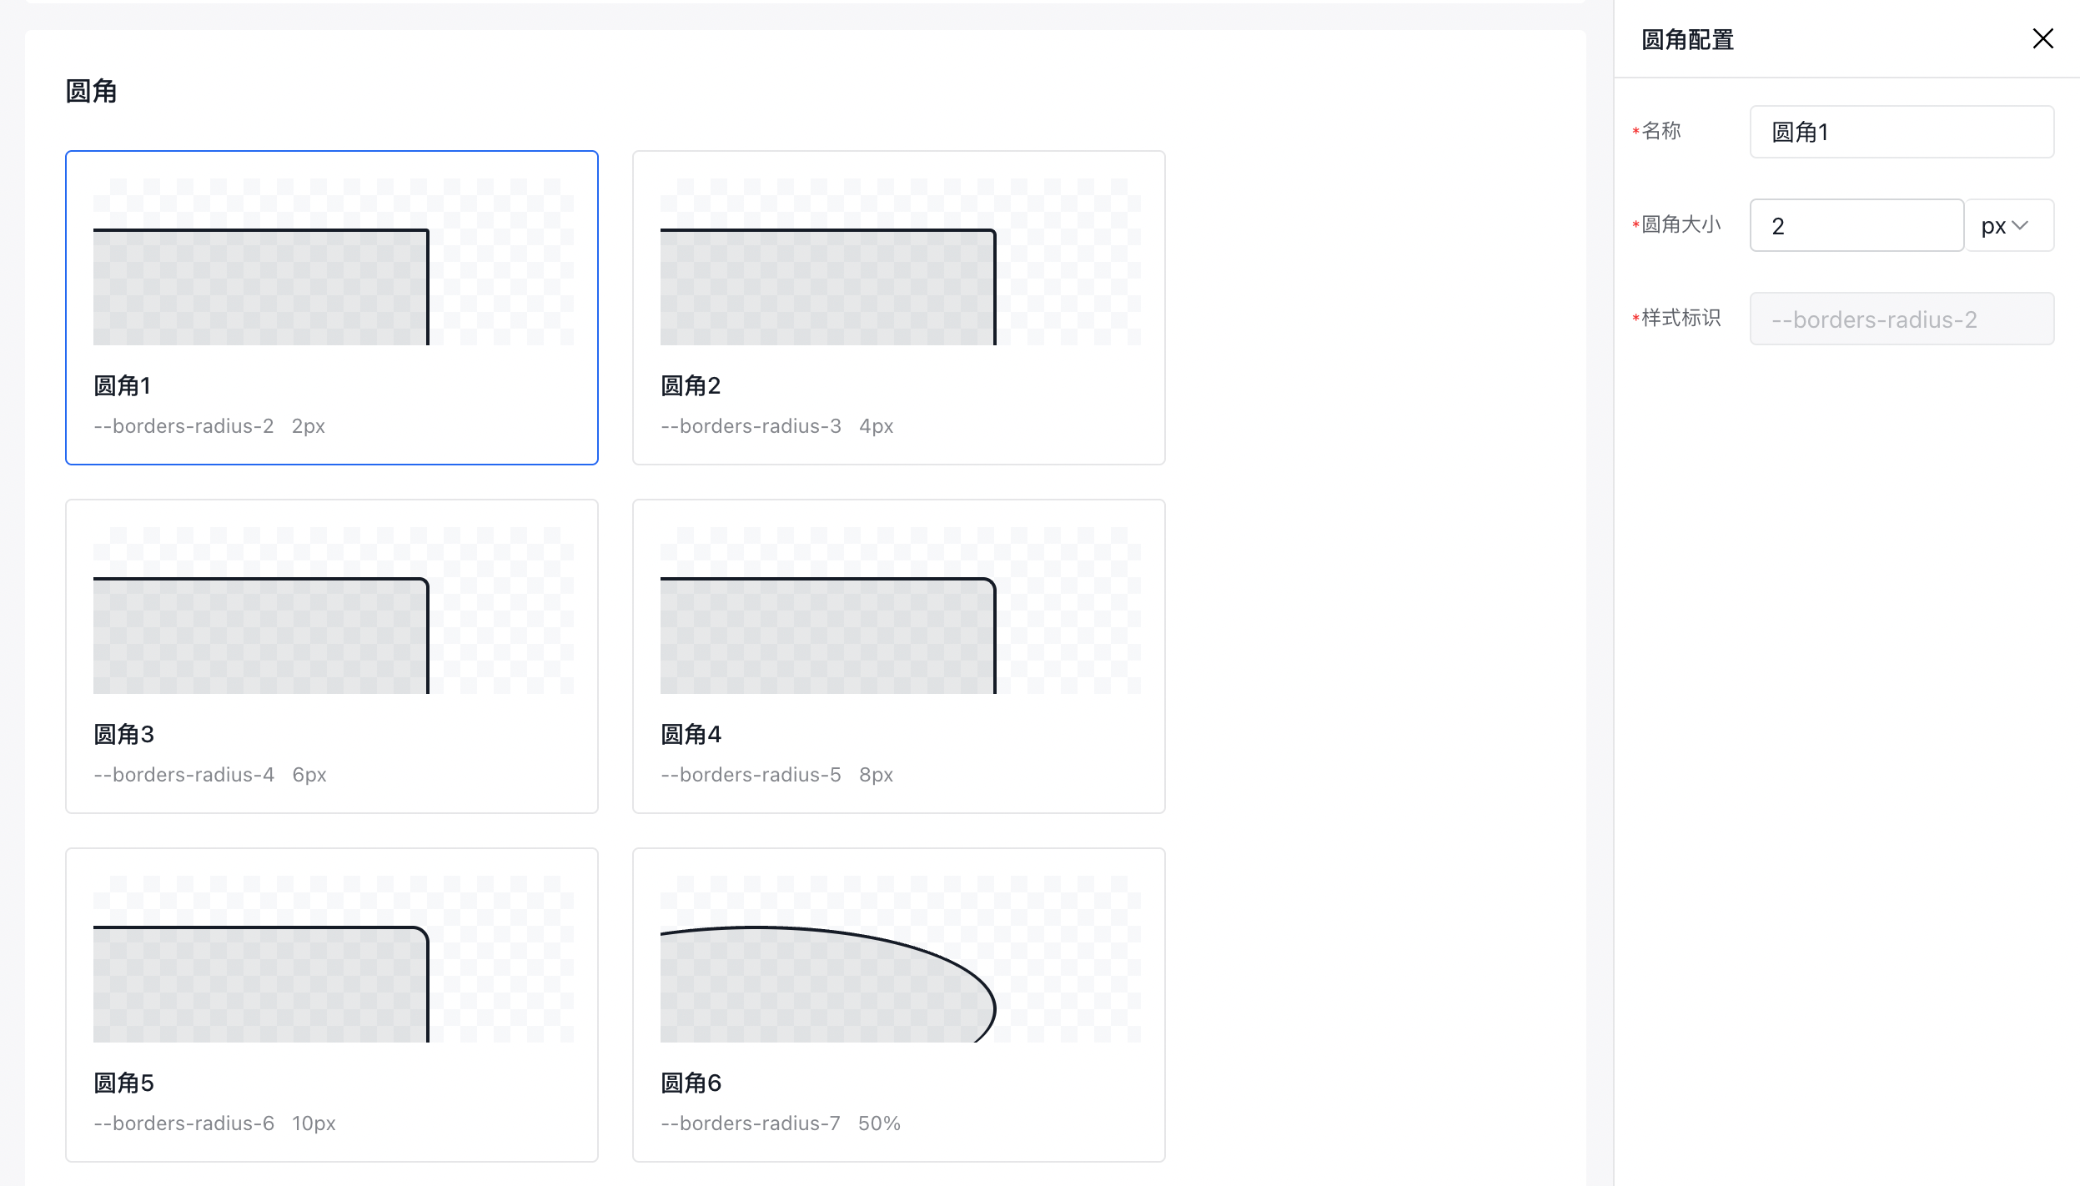2080x1186 pixels.
Task: Select the 圆角3 card
Action: click(331, 656)
